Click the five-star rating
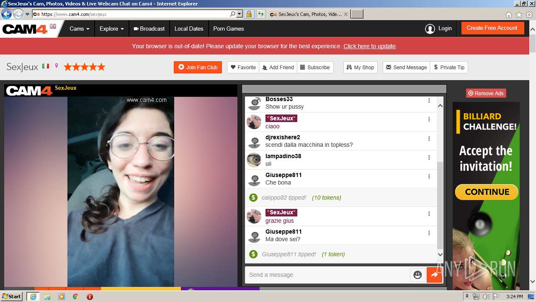This screenshot has width=536, height=302. (x=85, y=67)
